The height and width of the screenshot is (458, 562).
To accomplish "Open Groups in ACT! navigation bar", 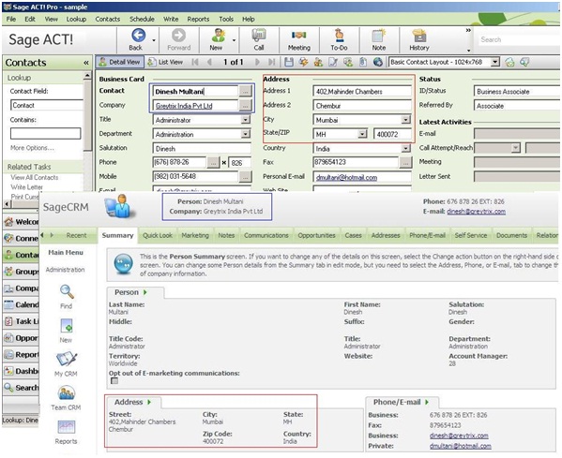I will coord(22,272).
